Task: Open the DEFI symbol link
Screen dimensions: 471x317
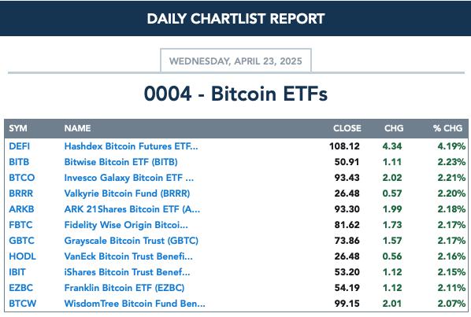Action: [19, 146]
